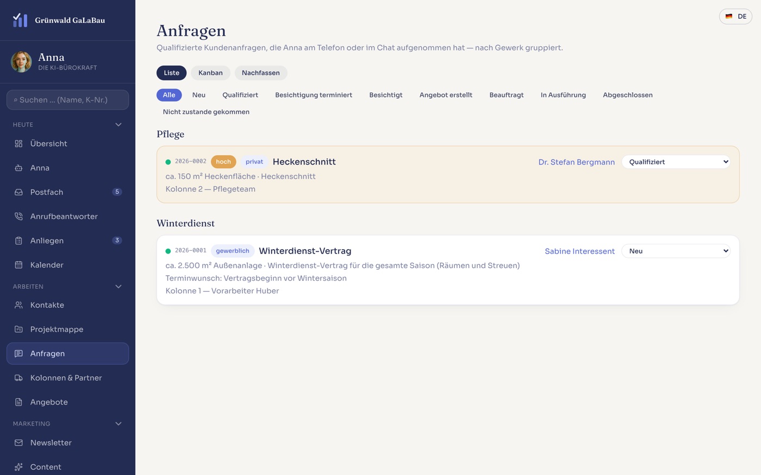Click Anna's avatar photo

tap(21, 62)
